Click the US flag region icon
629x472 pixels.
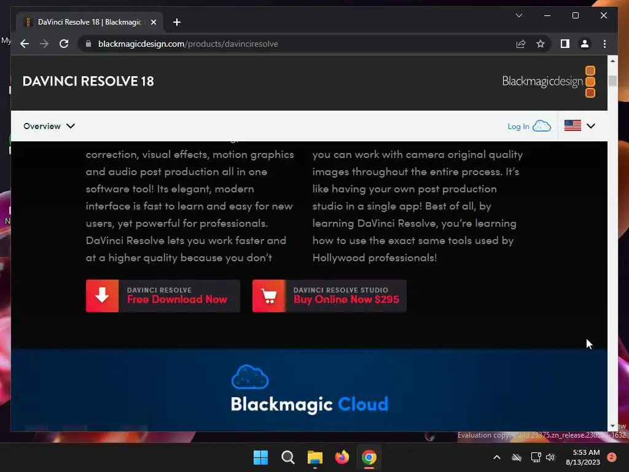pyautogui.click(x=572, y=125)
